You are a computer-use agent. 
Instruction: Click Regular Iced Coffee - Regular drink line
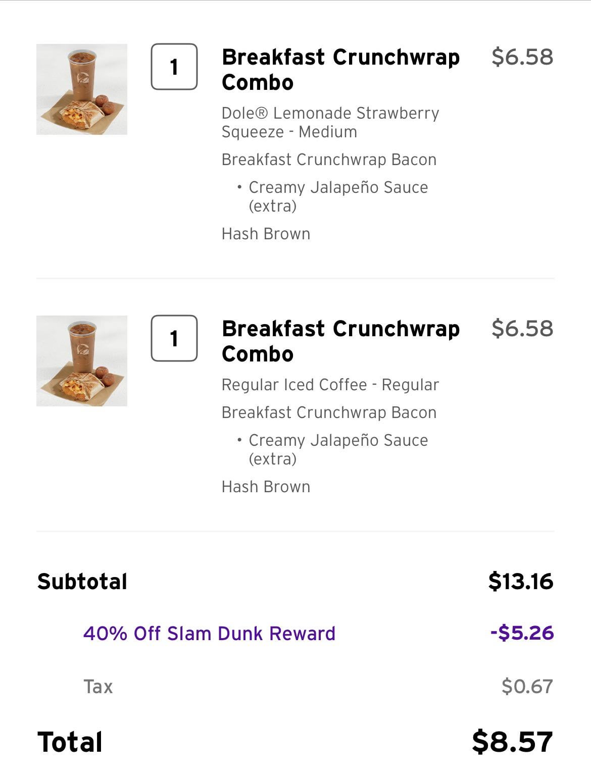(x=330, y=385)
